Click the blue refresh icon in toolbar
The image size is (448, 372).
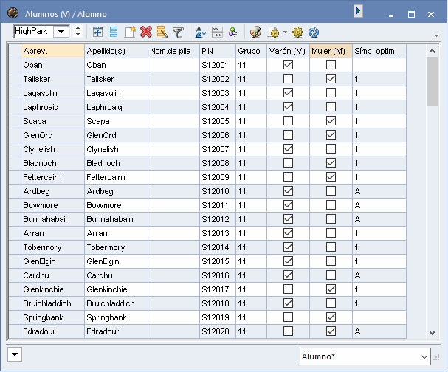coord(314,32)
